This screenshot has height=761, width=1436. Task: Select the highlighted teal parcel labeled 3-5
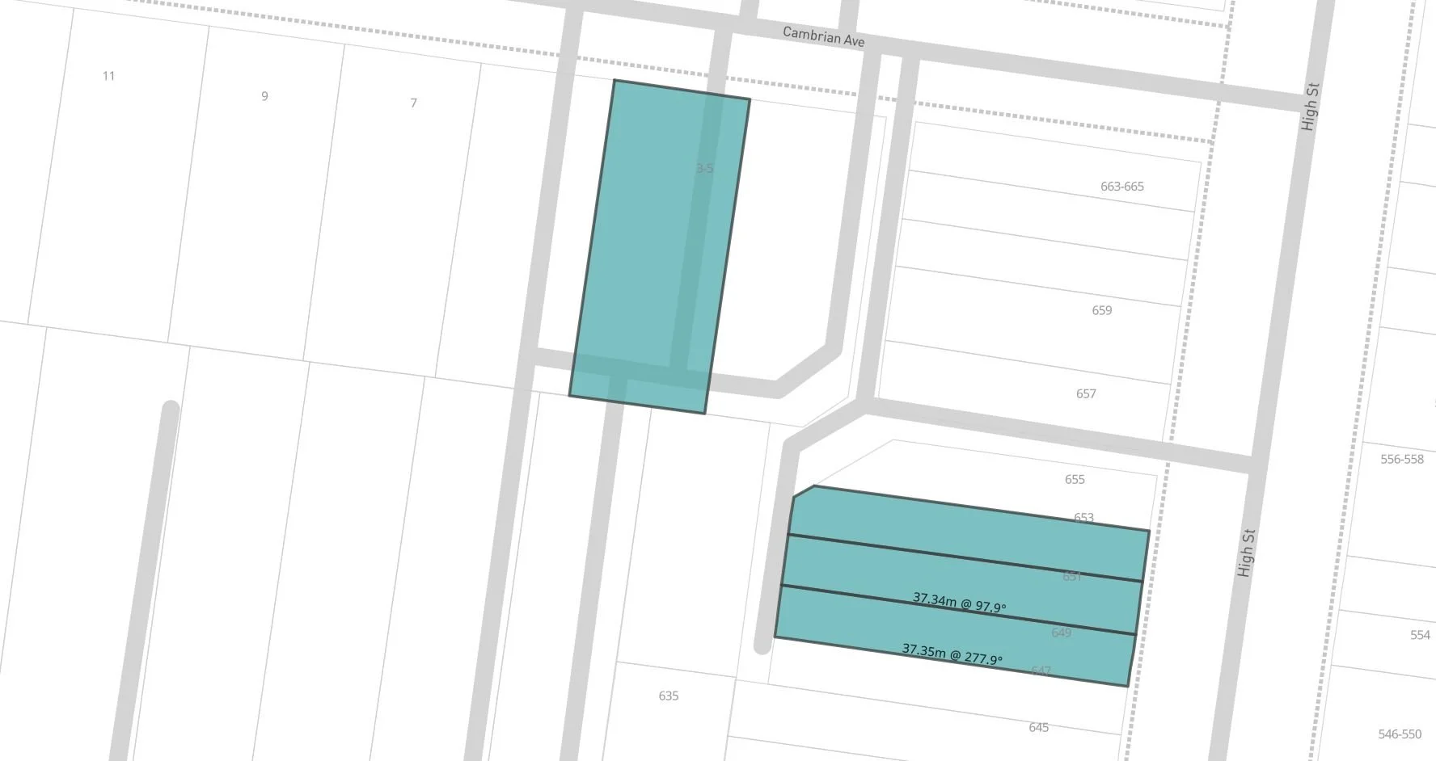click(659, 246)
